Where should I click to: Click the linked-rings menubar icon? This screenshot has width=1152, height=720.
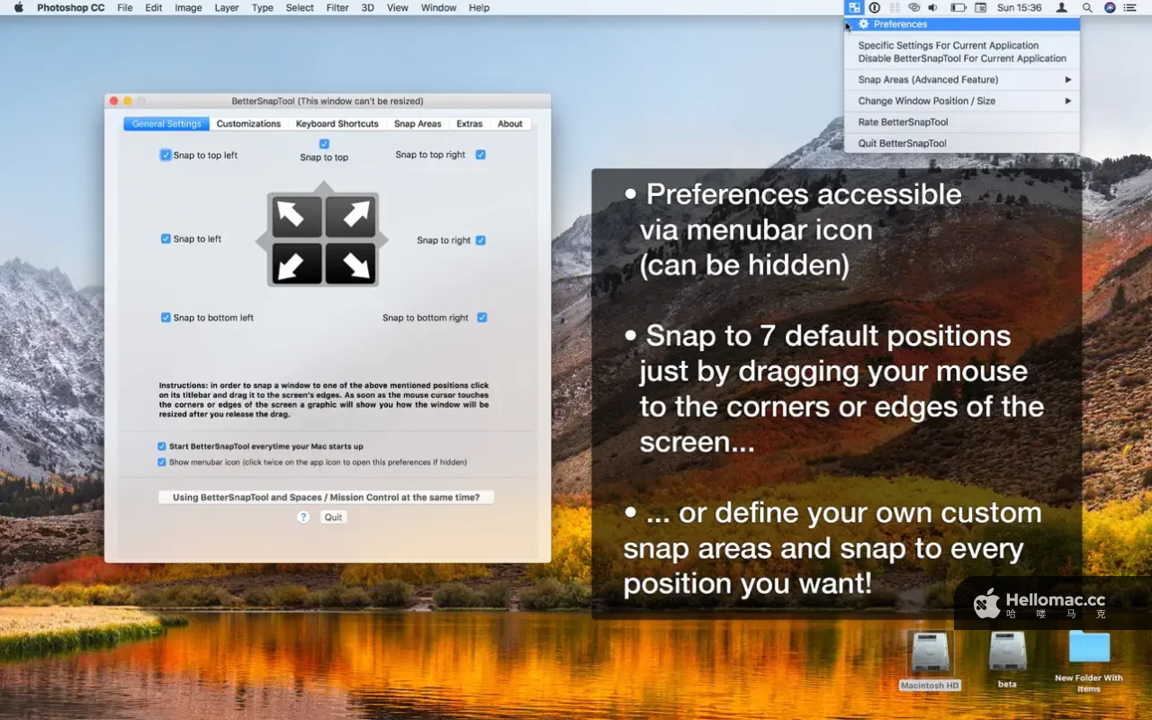click(x=914, y=7)
